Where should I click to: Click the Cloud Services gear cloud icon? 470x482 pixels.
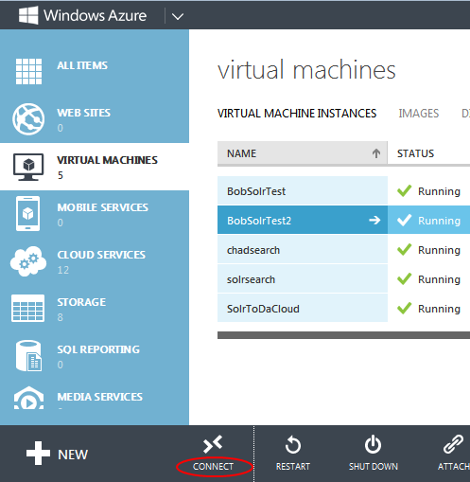coord(28,261)
